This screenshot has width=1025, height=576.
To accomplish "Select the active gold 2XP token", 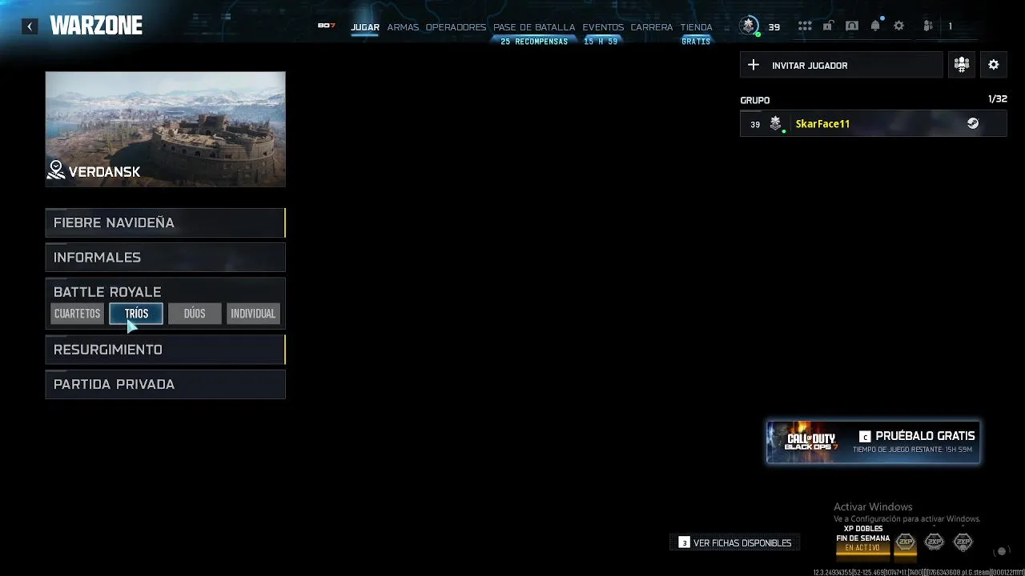I will coord(906,542).
